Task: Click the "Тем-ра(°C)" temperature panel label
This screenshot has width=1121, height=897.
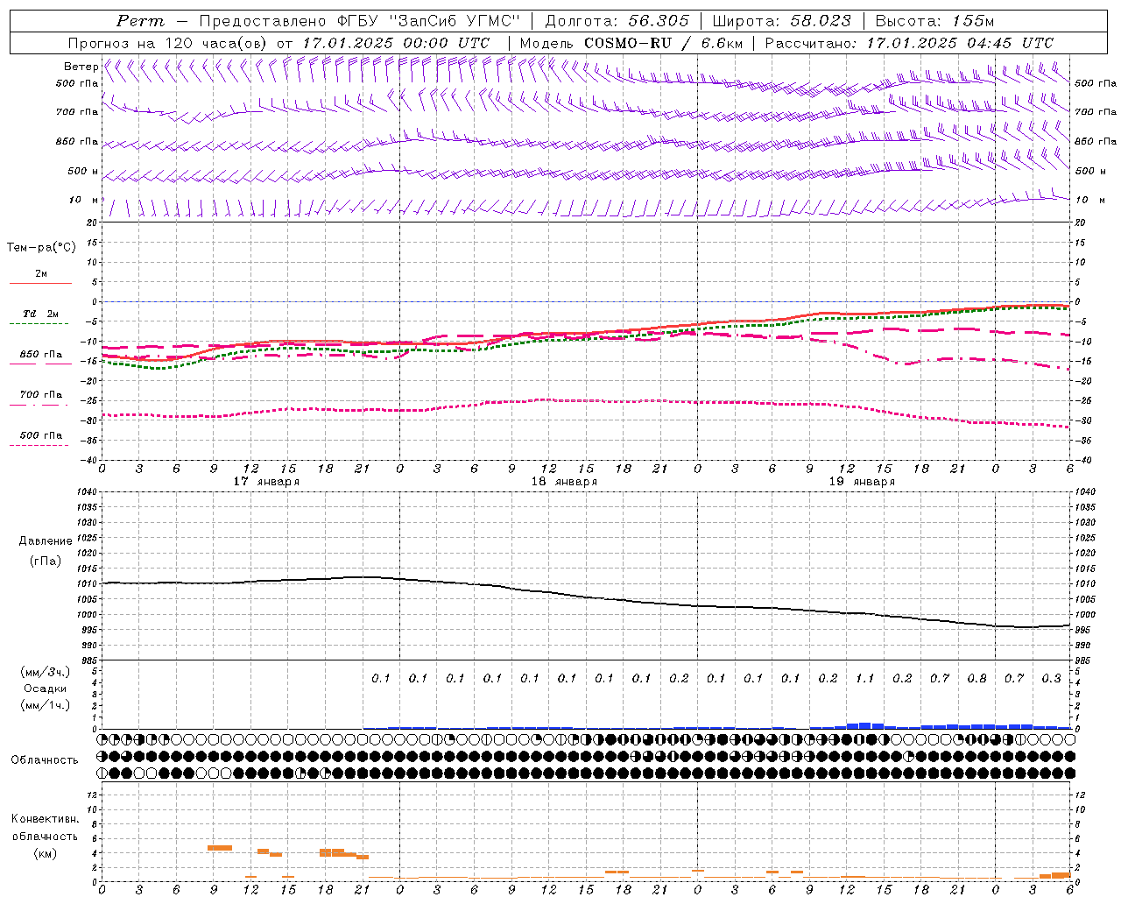Action: pos(41,248)
